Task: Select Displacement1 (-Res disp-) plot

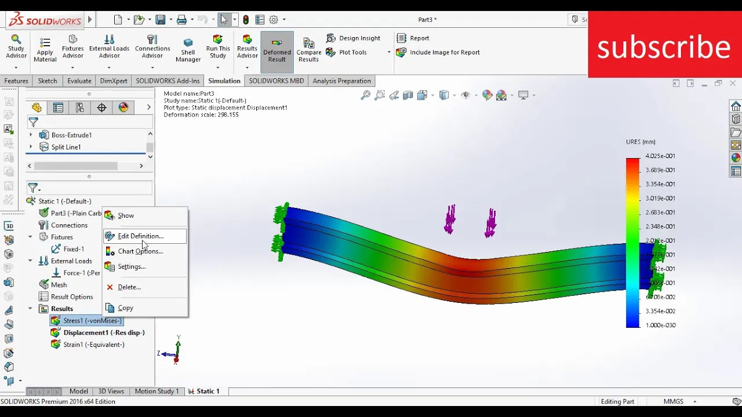Action: click(x=97, y=332)
